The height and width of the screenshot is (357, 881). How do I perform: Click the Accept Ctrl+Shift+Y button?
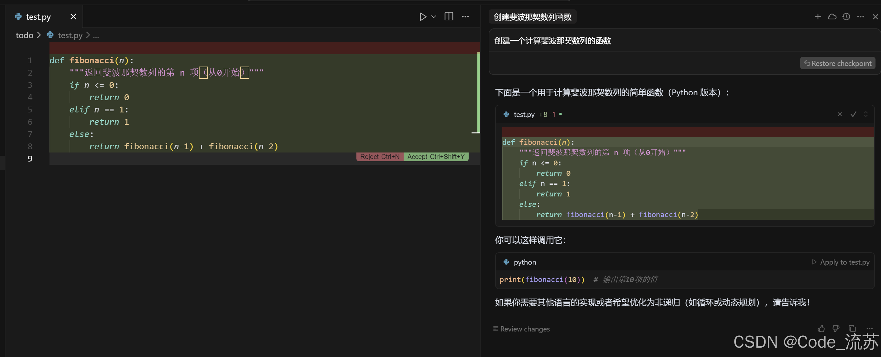436,157
